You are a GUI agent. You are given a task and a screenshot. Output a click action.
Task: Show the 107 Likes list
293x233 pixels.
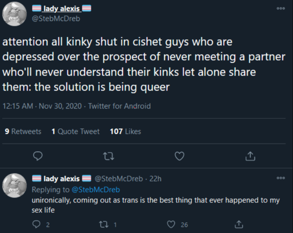[125, 131]
